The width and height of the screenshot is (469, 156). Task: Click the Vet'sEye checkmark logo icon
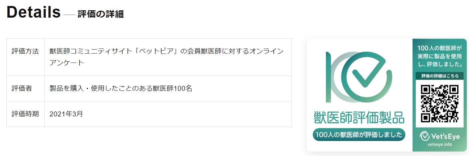pyautogui.click(x=424, y=136)
